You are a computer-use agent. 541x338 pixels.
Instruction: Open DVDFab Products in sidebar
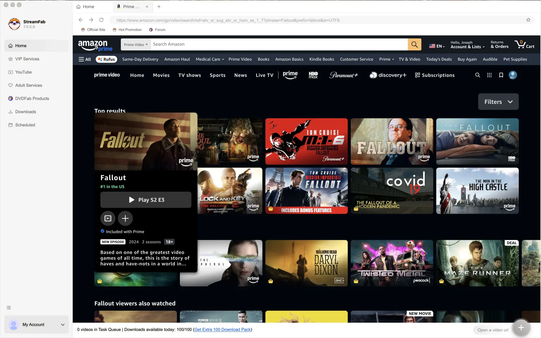37,98
